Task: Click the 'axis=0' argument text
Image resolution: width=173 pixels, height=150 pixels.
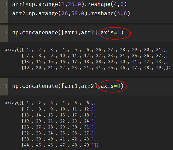Action: point(110,86)
